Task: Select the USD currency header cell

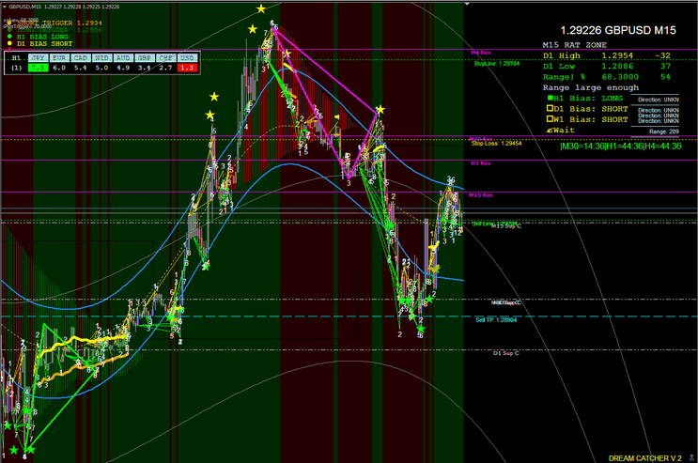Action: 187,58
